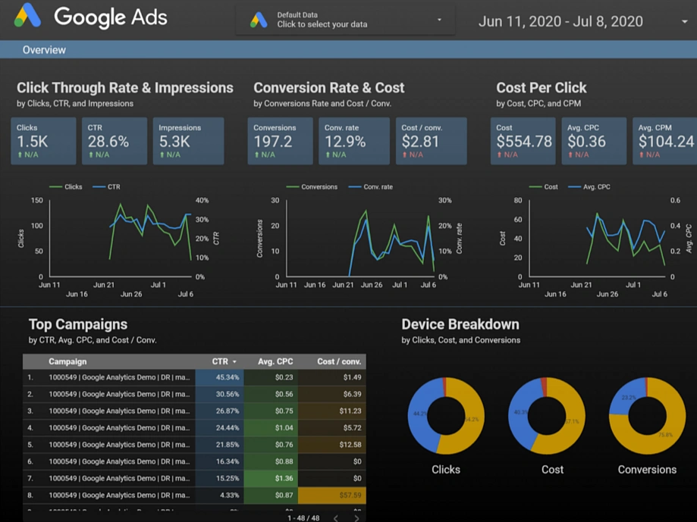
Task: Click the Conversions donut chart
Action: point(647,416)
